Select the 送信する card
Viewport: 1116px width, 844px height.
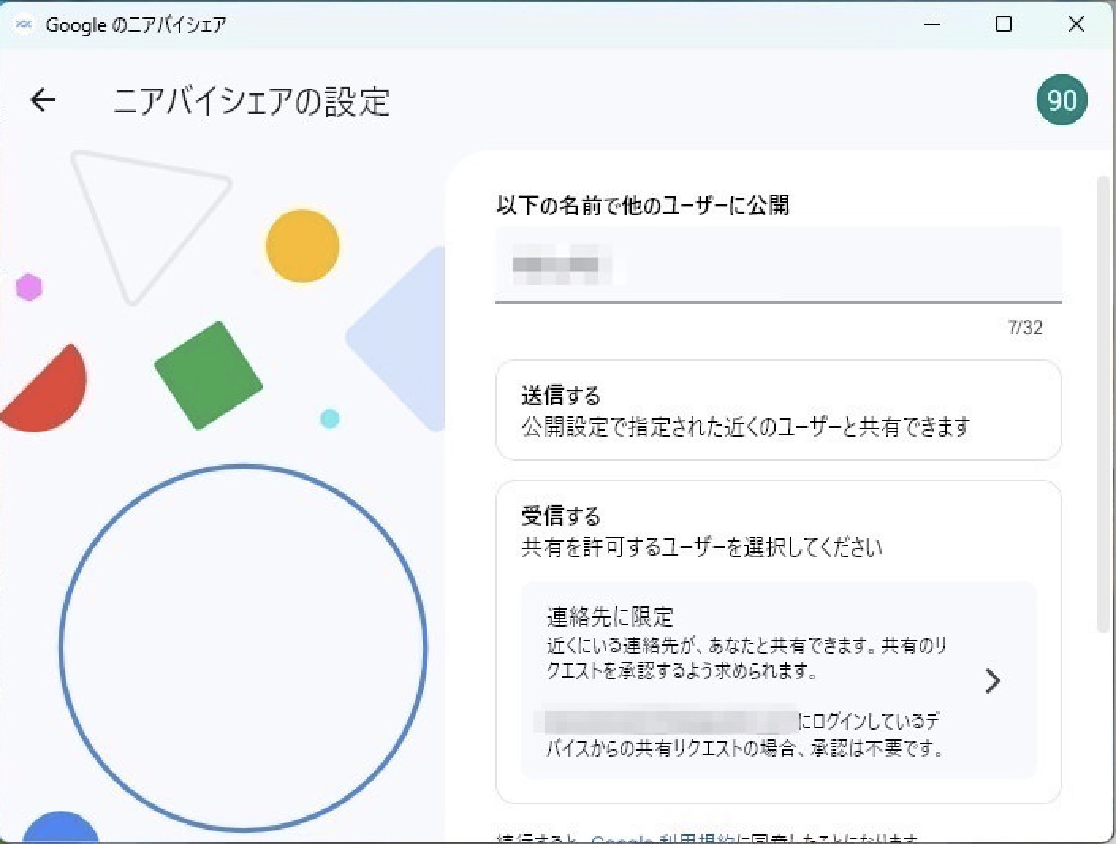(778, 410)
